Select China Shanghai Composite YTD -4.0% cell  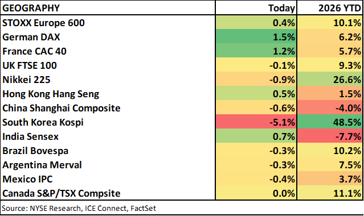tap(330, 108)
